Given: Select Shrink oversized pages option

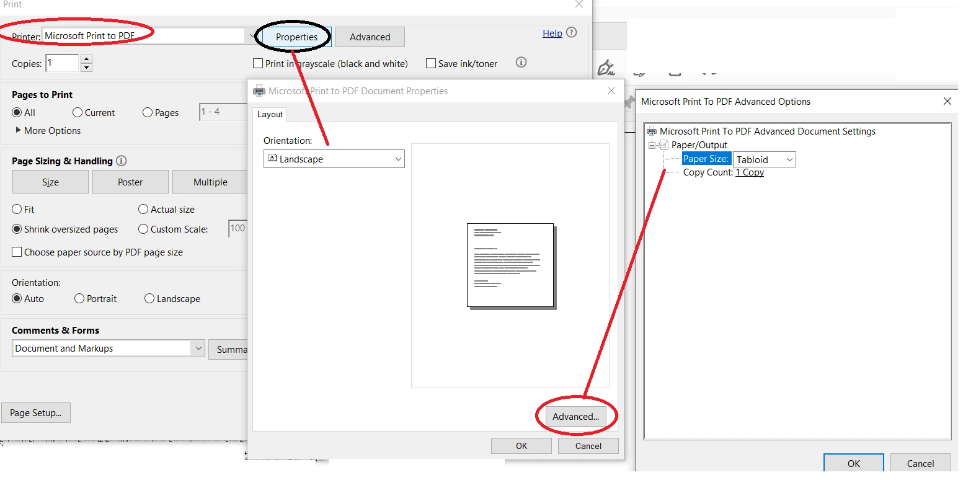Looking at the screenshot, I should pyautogui.click(x=17, y=229).
